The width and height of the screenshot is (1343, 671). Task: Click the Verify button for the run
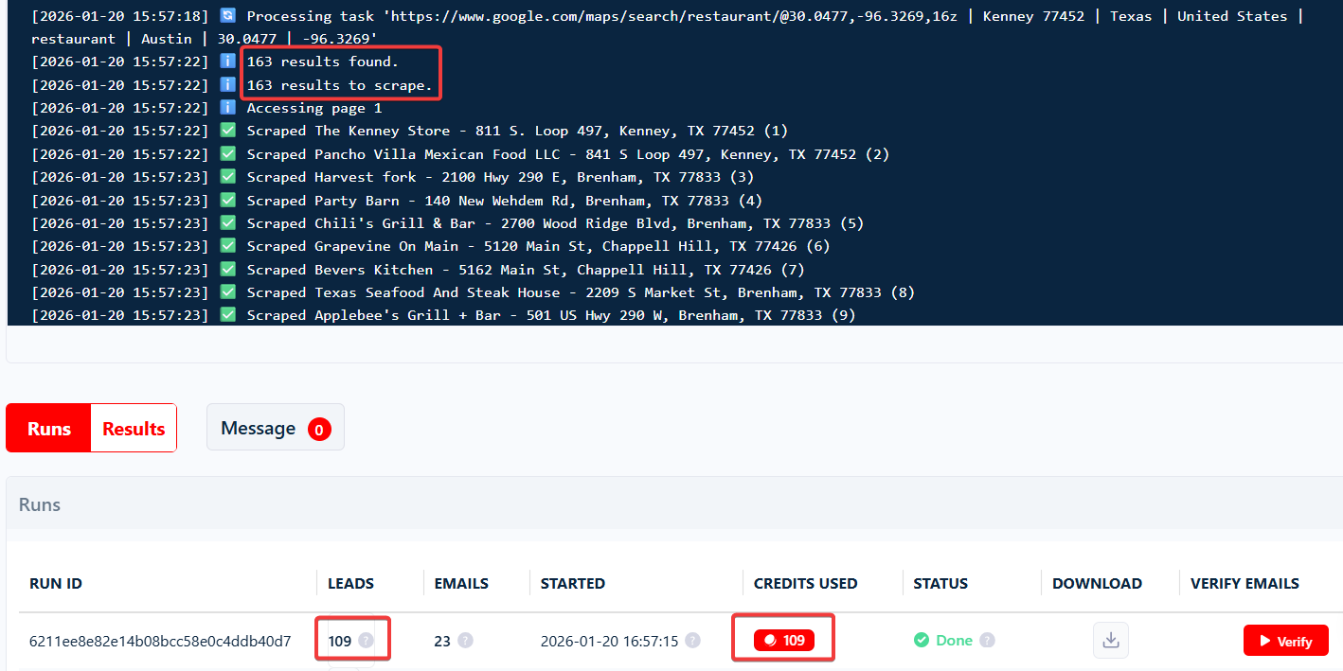(1285, 641)
